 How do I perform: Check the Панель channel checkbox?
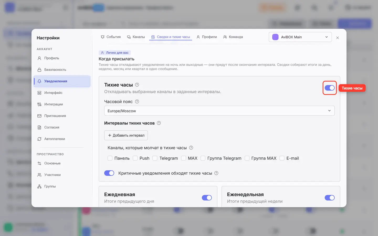[110, 158]
